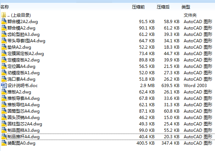This screenshot has width=215, height=151.
Task: Click the file icon of 制品图样A3.dwg
Action: pyautogui.click(x=4, y=130)
